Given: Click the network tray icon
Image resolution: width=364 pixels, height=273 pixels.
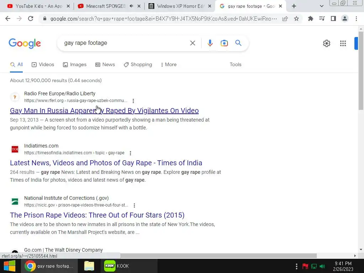Looking at the screenshot, I should pos(314,266).
